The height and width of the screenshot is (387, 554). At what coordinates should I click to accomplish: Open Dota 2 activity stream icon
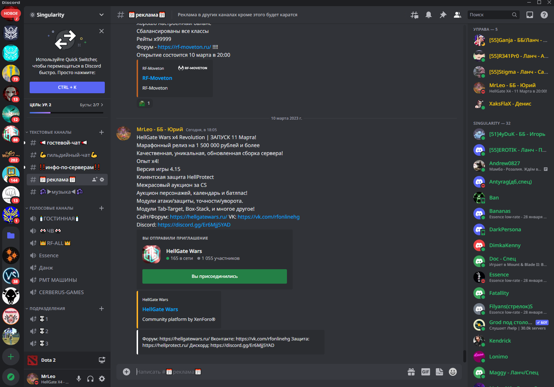point(102,360)
